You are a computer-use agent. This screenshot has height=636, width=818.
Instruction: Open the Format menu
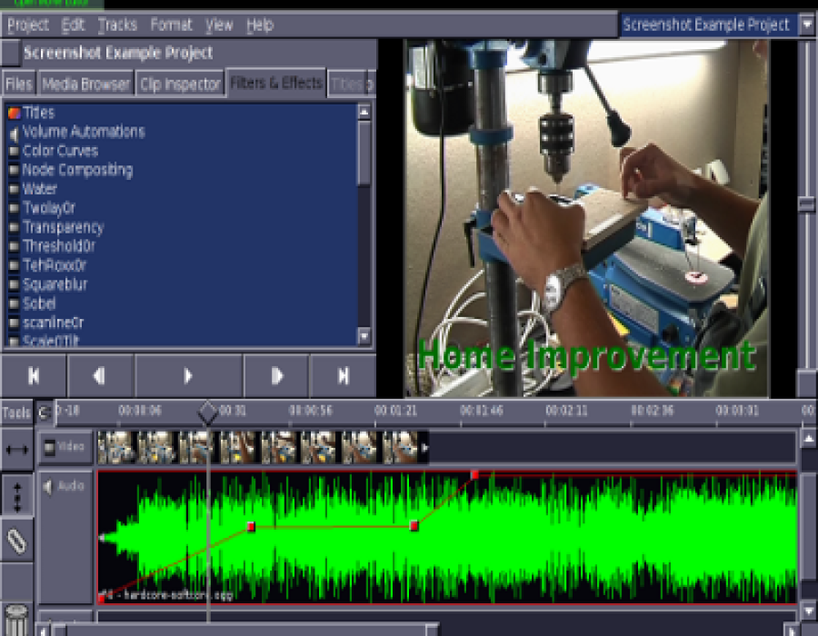[x=171, y=25]
